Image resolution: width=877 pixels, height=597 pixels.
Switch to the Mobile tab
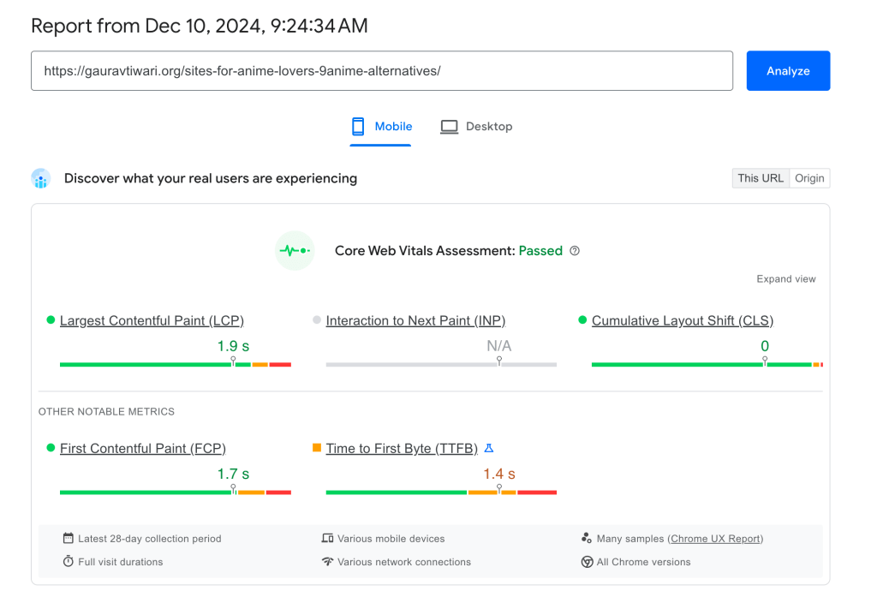tap(380, 126)
